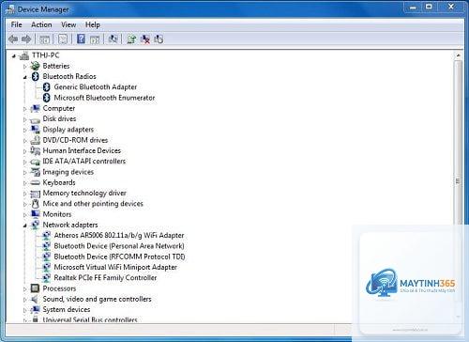
Task: Collapse the TTHJ-PC root node
Action: pyautogui.click(x=14, y=56)
